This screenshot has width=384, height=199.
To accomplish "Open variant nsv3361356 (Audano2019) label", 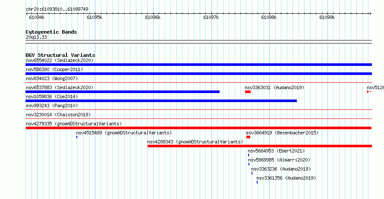I will click(x=286, y=178).
